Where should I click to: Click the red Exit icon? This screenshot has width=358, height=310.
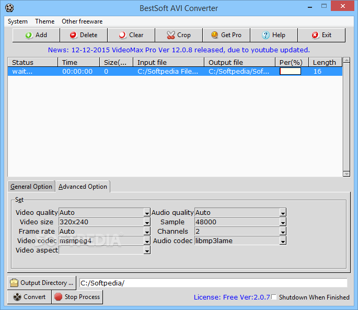coord(315,35)
